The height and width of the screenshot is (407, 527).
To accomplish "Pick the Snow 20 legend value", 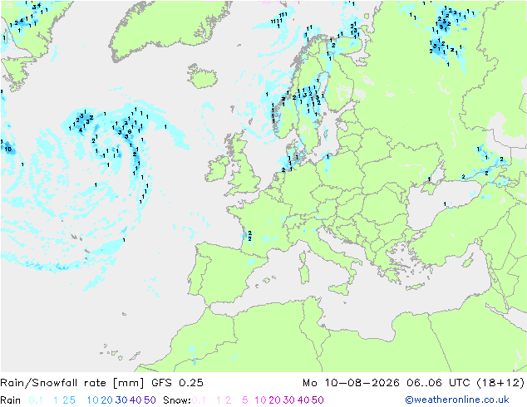I will [274, 400].
